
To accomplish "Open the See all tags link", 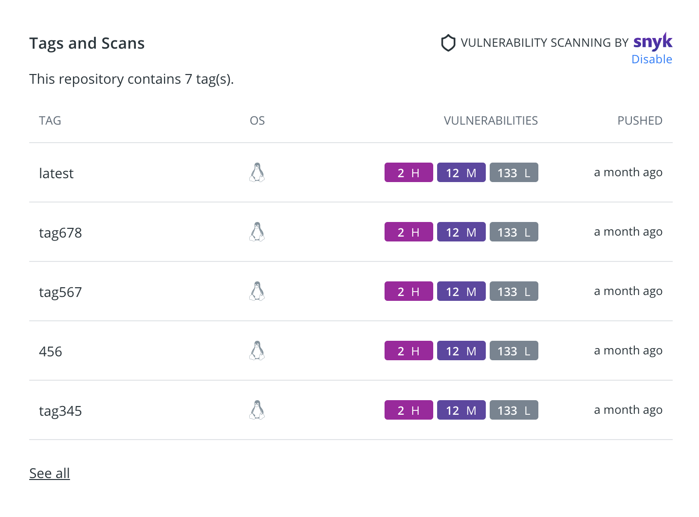I will coord(50,473).
